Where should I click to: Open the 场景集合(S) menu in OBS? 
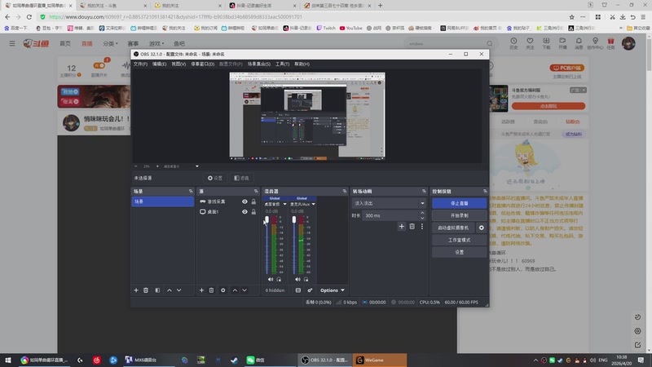(x=259, y=64)
